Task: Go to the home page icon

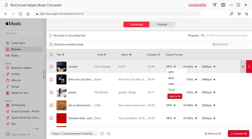Action: click(28, 14)
